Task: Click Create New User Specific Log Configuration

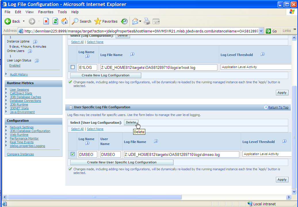Action: [x=122, y=162]
